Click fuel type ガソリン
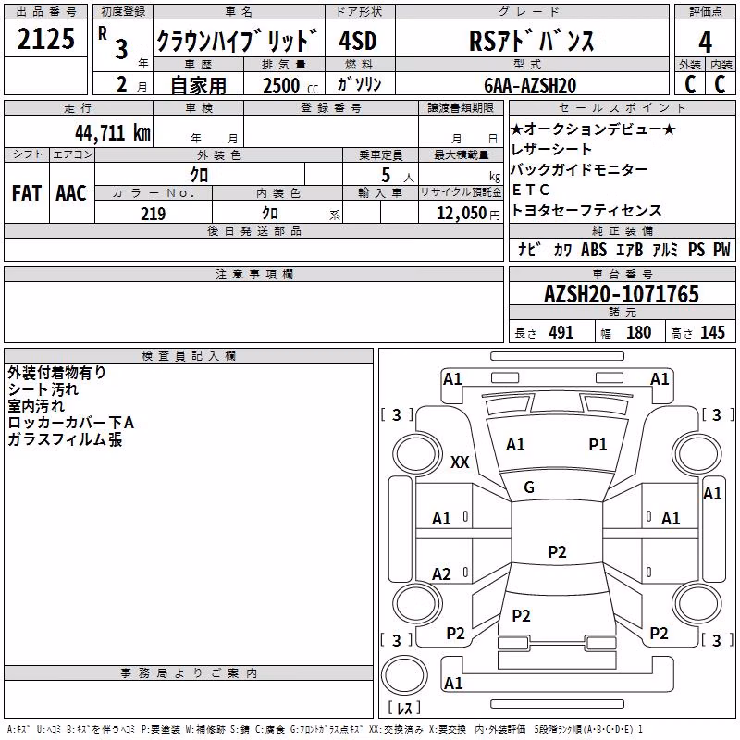Screen dimensions: 740x740 tap(359, 84)
